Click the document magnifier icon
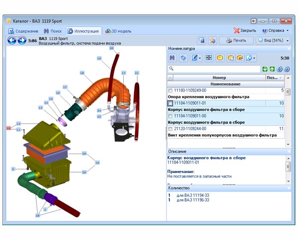Image resolution: width=298 pixels, height=239 pixels. pyautogui.click(x=249, y=58)
